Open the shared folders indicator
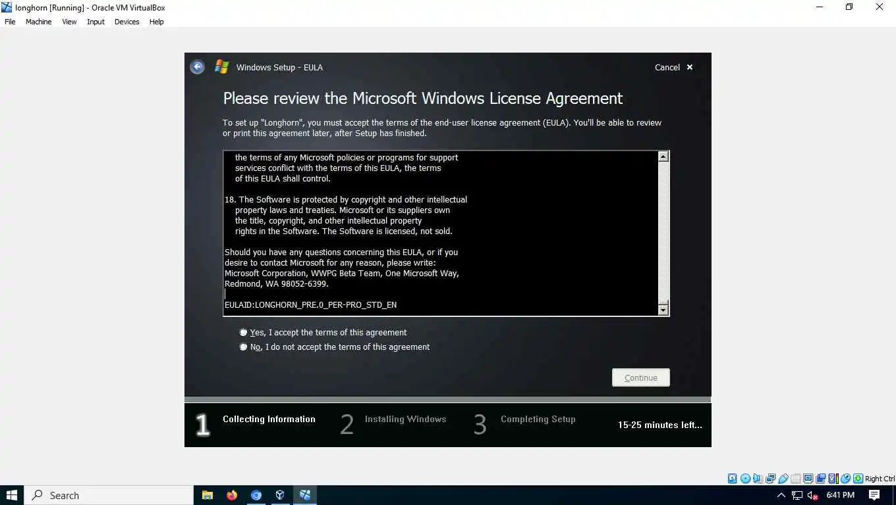This screenshot has width=896, height=505. point(796,479)
